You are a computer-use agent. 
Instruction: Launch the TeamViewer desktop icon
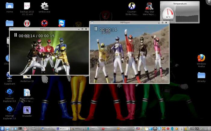point(62,23)
